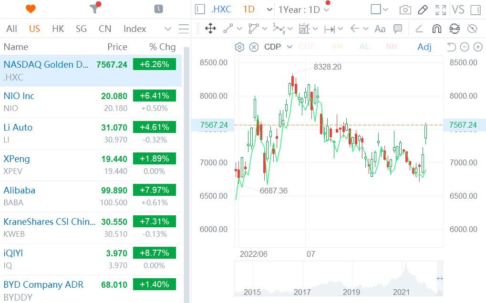Open Alibaba in the watchlist

20,191
